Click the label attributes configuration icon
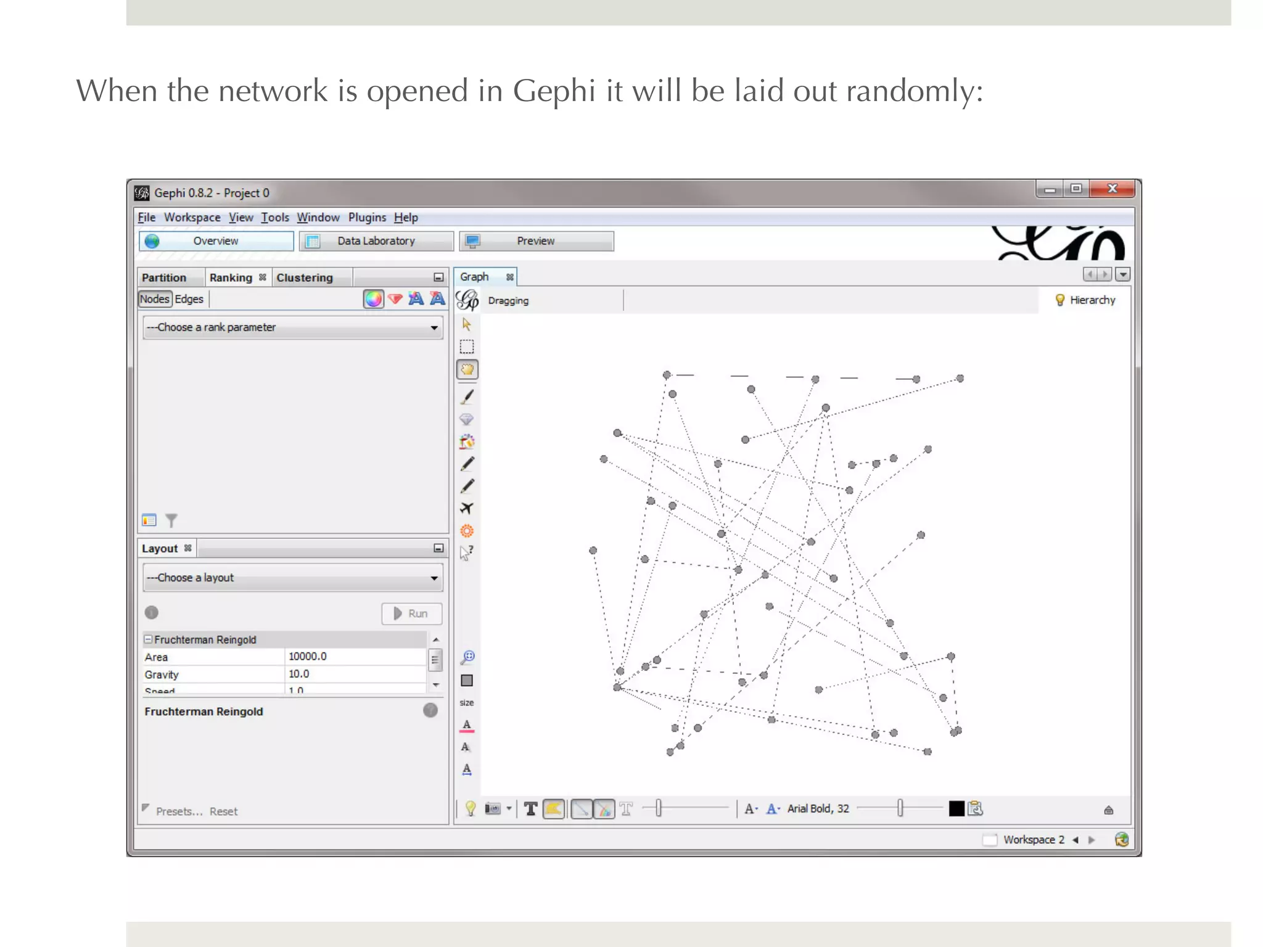 (x=976, y=808)
